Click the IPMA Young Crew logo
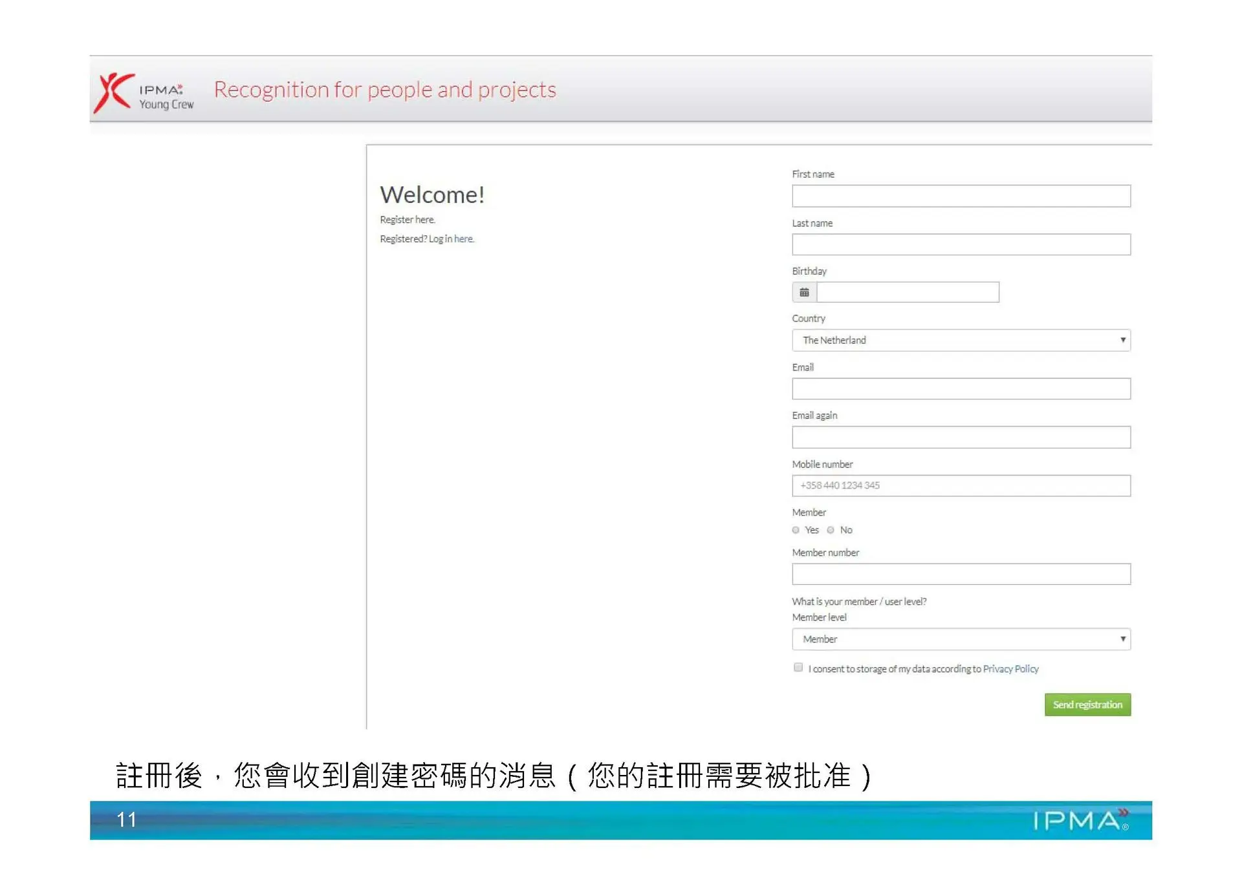The width and height of the screenshot is (1242, 881). click(144, 93)
